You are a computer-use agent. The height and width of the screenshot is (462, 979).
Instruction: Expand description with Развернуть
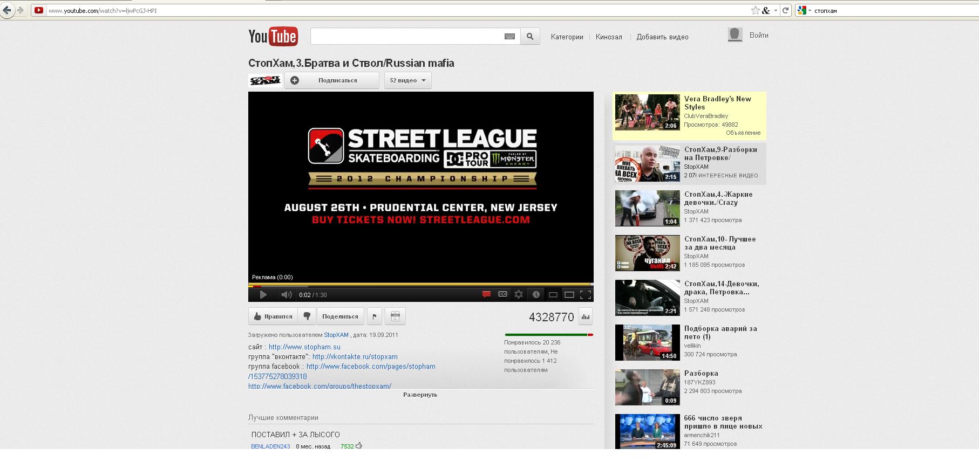click(420, 395)
